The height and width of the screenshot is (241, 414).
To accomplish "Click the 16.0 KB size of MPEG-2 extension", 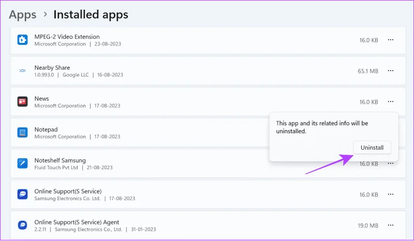I will pyautogui.click(x=368, y=40).
